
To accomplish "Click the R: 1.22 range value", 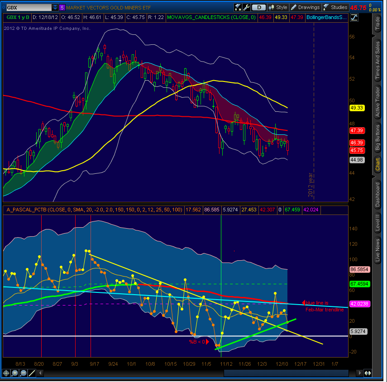I will tap(156, 17).
